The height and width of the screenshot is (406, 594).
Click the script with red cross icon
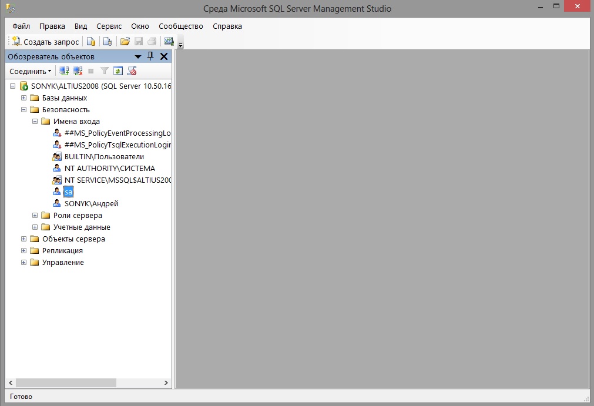pos(132,71)
